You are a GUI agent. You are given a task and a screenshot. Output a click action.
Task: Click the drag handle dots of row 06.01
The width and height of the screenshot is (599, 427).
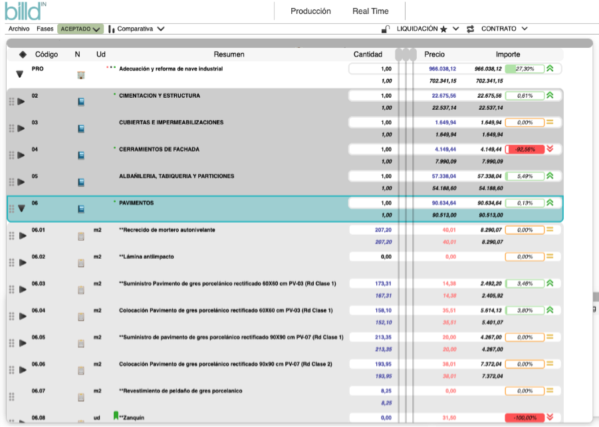pos(11,236)
